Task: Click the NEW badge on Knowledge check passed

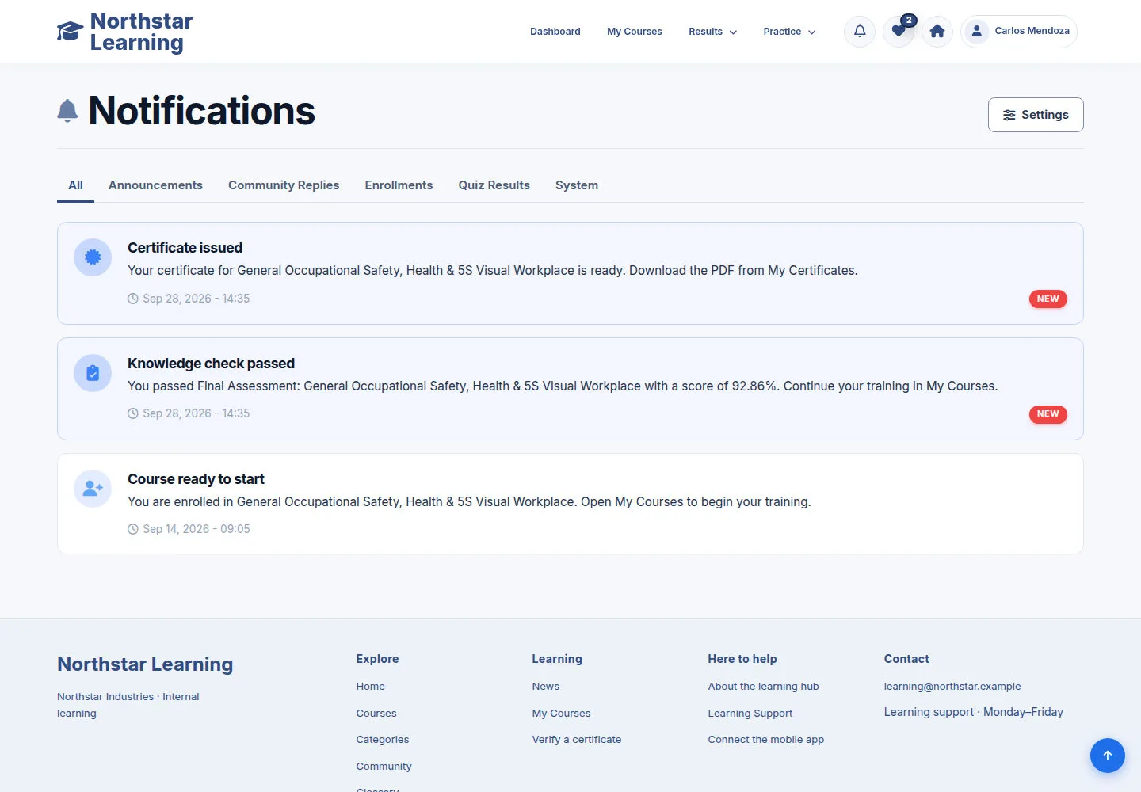Action: pyautogui.click(x=1048, y=414)
